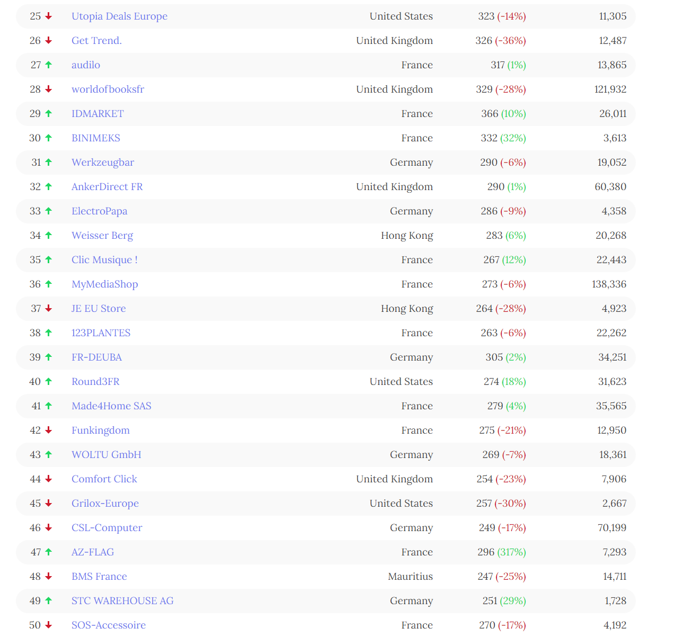Screen dimensions: 683x637
Task: Select the Werkzeugbar seller link
Action: [103, 163]
